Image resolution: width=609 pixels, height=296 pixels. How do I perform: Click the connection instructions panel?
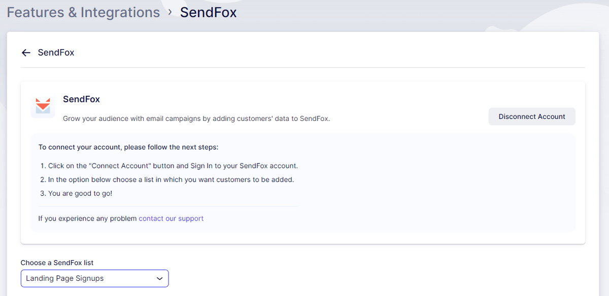[x=304, y=182]
